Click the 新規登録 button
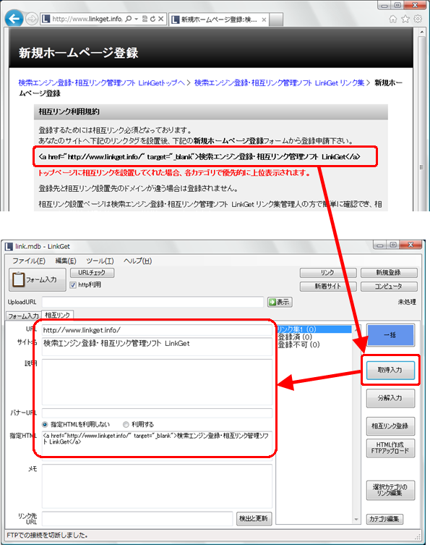Image resolution: width=430 pixels, height=545 pixels. (x=389, y=273)
